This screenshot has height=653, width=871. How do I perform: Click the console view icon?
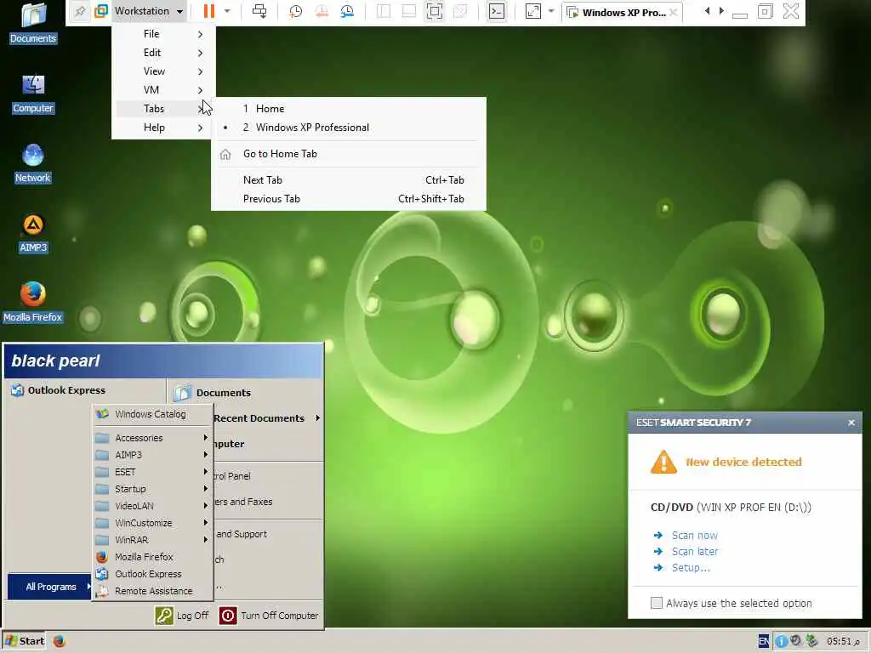[x=497, y=11]
